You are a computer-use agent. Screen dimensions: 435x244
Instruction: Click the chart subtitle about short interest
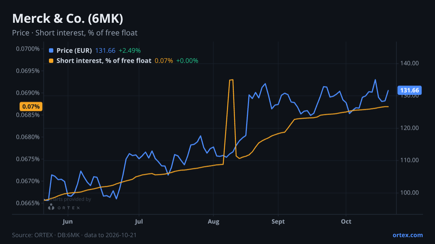click(75, 33)
